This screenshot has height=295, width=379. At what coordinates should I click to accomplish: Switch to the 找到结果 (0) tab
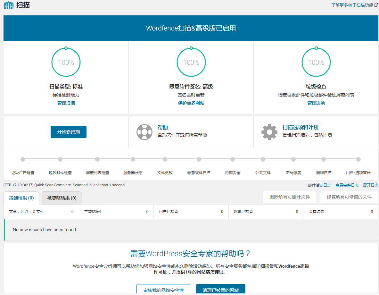(21, 198)
